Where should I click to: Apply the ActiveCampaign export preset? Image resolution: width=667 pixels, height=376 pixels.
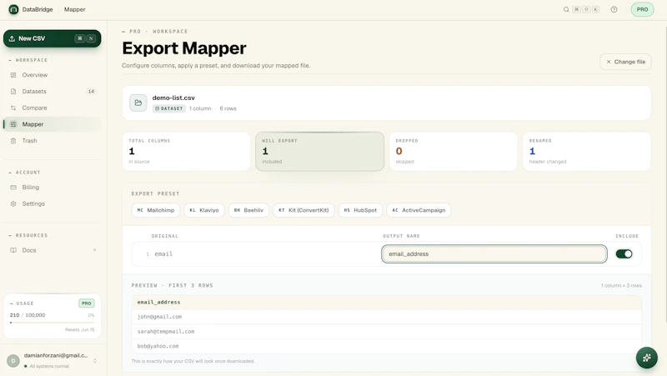point(419,210)
